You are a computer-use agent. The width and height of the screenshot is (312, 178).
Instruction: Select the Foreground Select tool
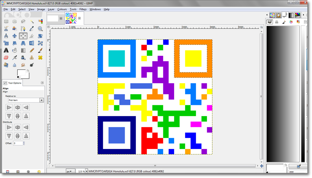pos(14,29)
